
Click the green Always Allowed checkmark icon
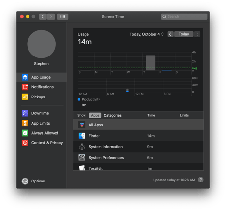25,133
